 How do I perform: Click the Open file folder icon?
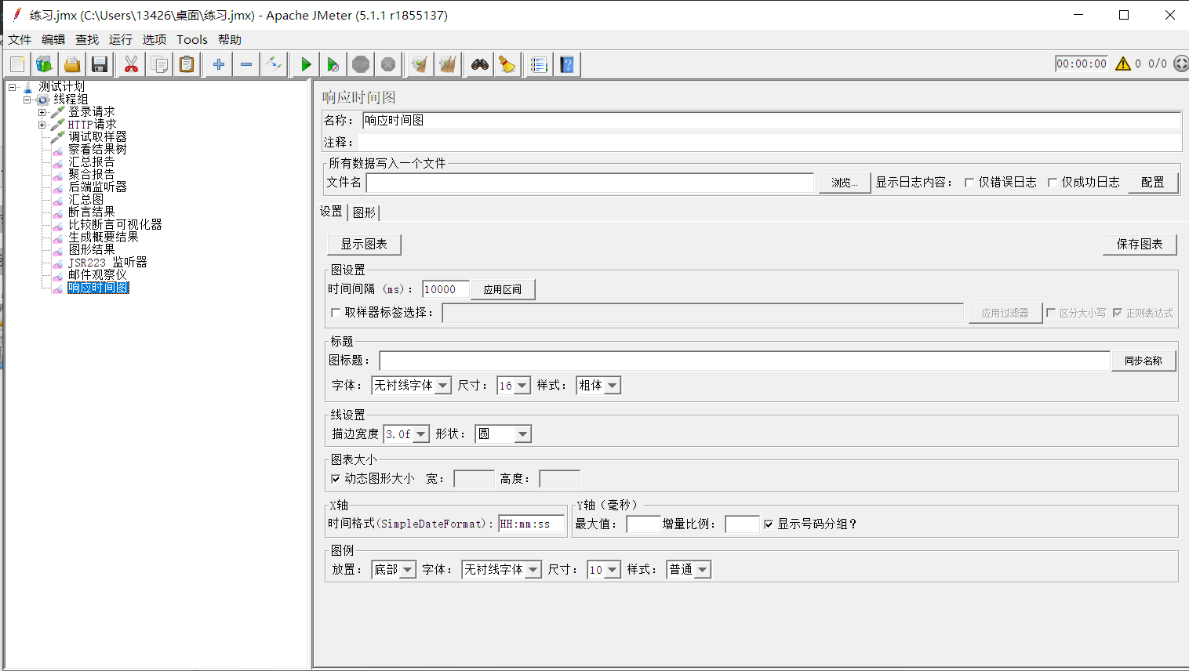click(x=72, y=64)
